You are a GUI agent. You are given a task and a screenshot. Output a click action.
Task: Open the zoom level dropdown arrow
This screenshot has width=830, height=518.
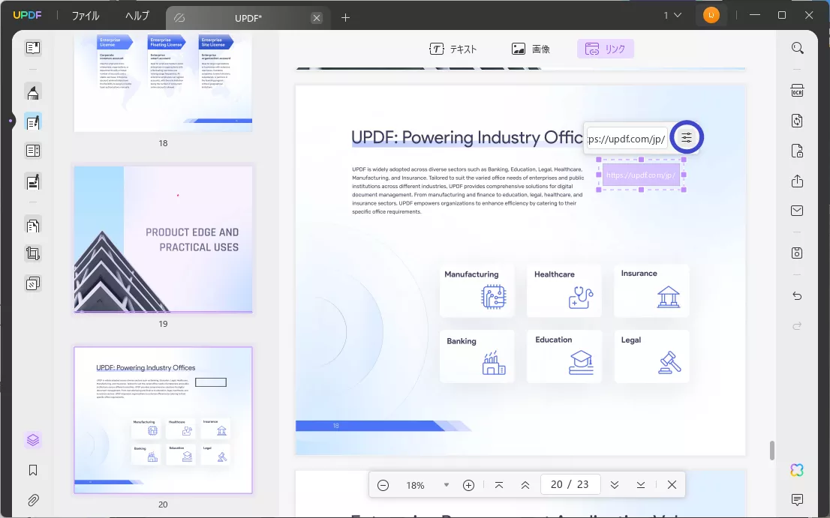coord(447,485)
